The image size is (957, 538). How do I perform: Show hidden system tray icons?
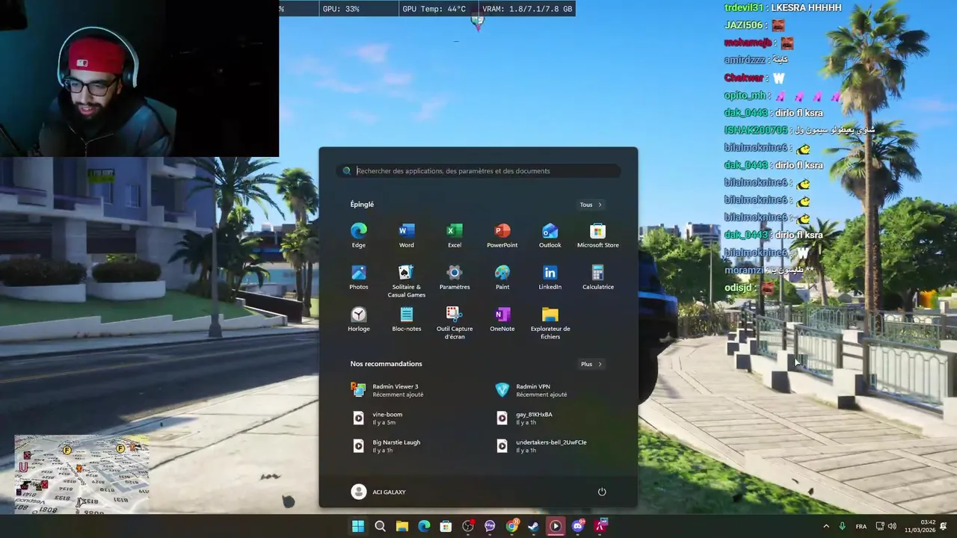(826, 526)
